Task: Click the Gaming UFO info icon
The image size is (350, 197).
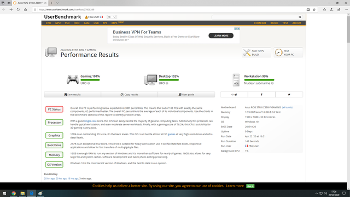Action: (x=89, y=83)
